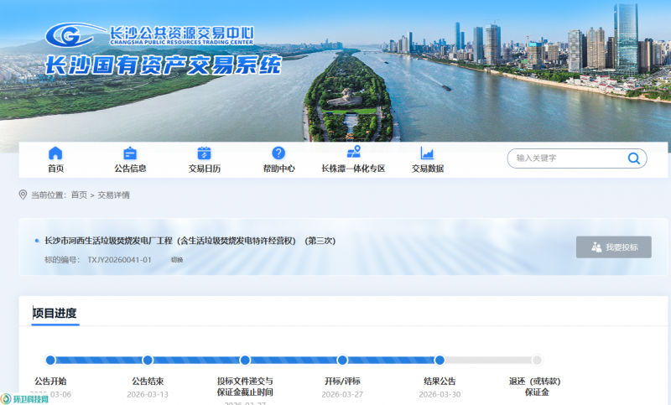Click the 开标/评标 progress marker
This screenshot has width=671, height=405.
342,360
